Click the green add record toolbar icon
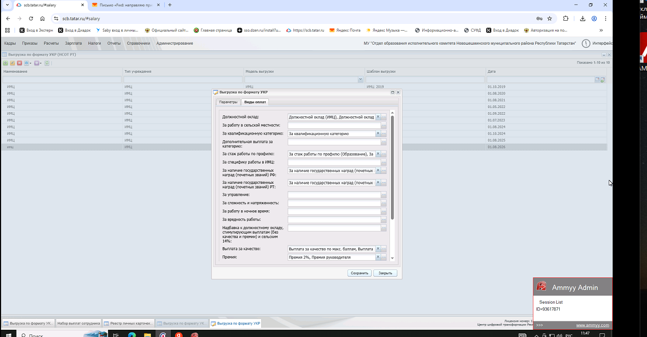This screenshot has height=337, width=647. pos(6,63)
